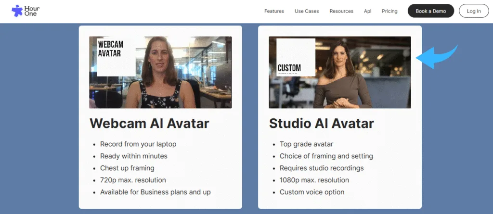Click 'Choice of framing and setting' bullet
The width and height of the screenshot is (493, 214).
tap(326, 156)
